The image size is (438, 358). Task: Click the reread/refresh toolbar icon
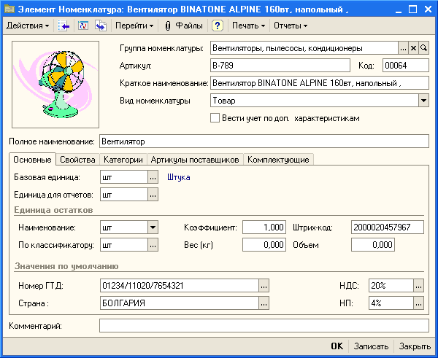pyautogui.click(x=83, y=26)
